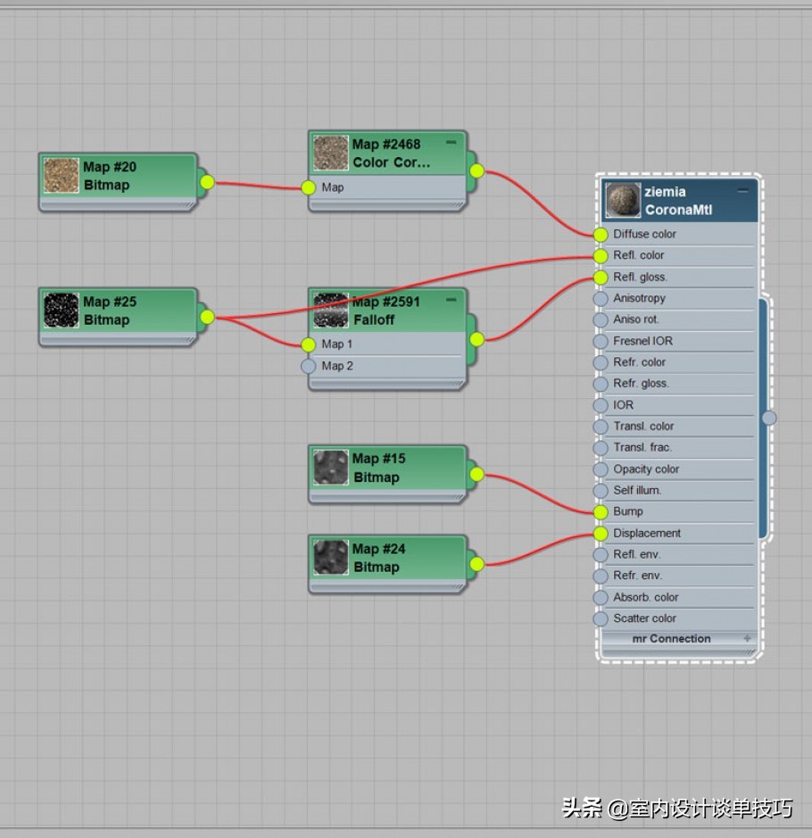This screenshot has width=812, height=838.
Task: Collapse the Map #2591 Falloff node
Action: tap(451, 300)
